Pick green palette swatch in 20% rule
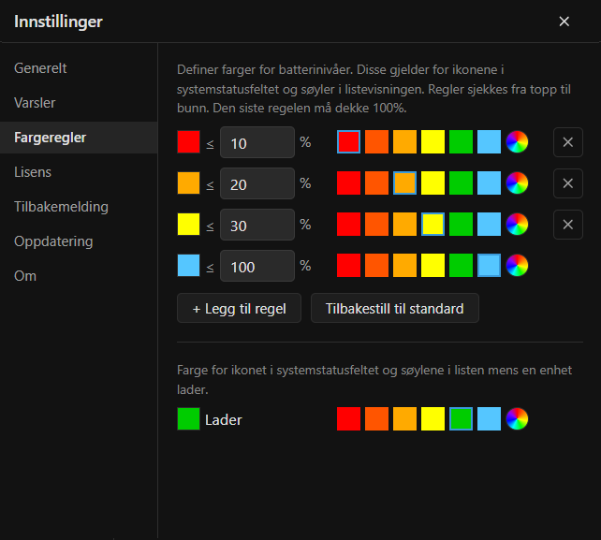The image size is (601, 540). (461, 183)
